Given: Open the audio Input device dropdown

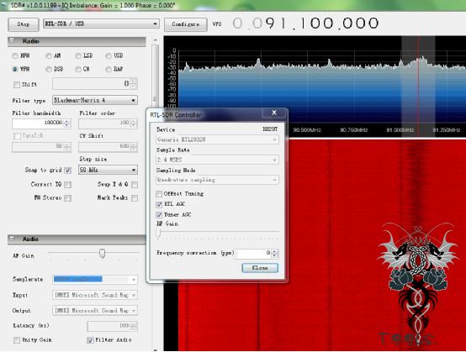Looking at the screenshot, I should 95,295.
